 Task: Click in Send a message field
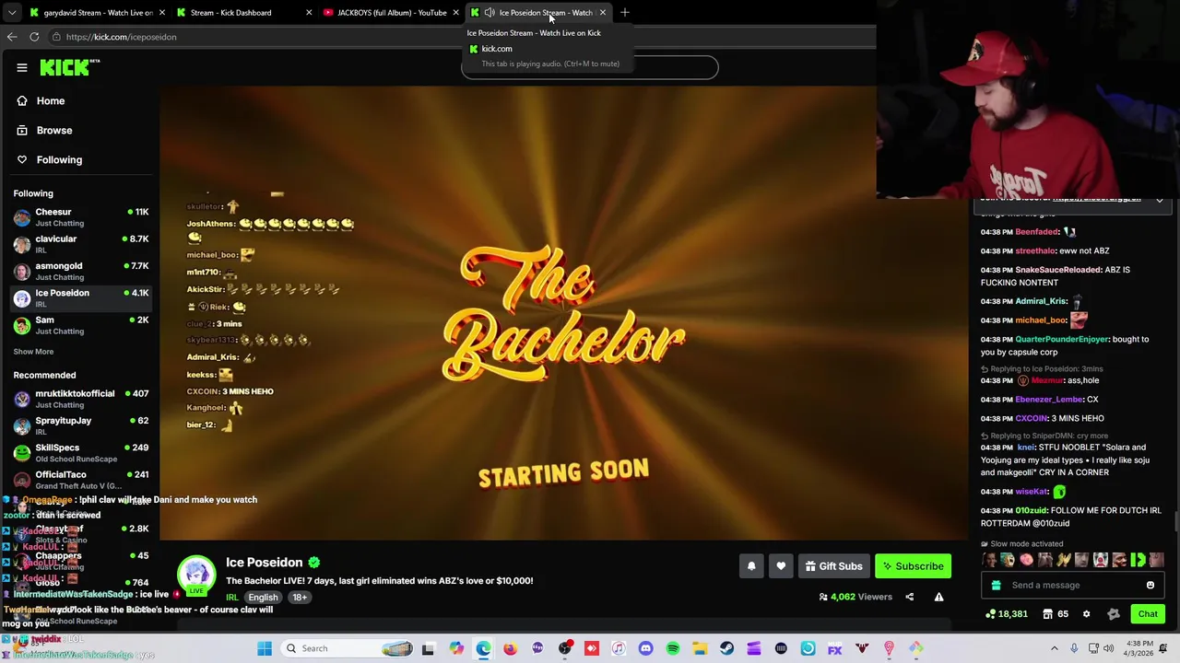click(x=1074, y=585)
